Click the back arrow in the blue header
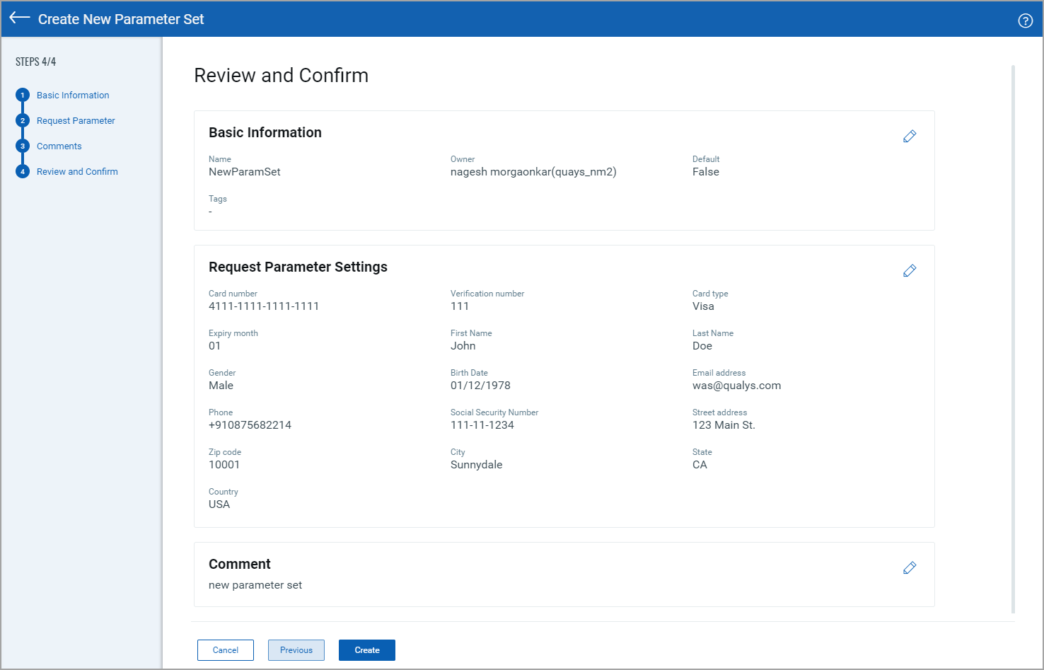Viewport: 1044px width, 670px height. (x=19, y=18)
